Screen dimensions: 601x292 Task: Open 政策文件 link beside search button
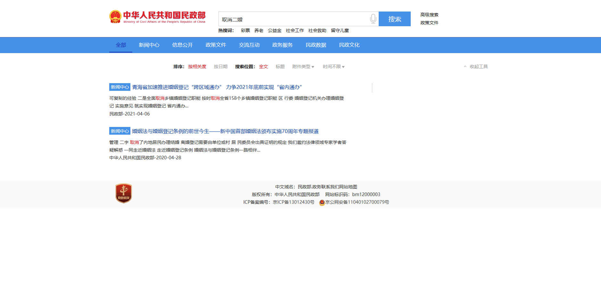(429, 23)
